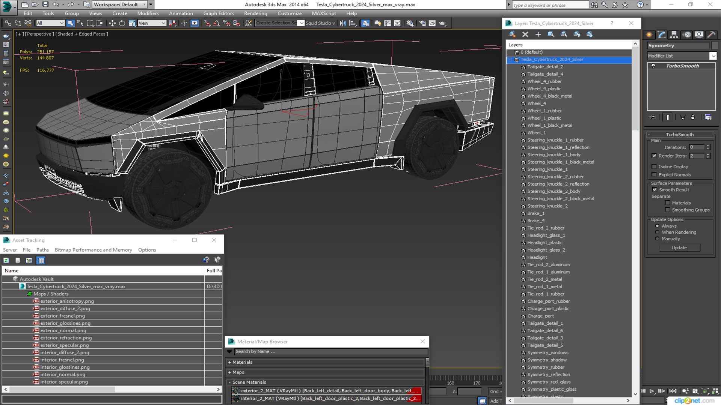Image resolution: width=721 pixels, height=405 pixels.
Task: Open Asset Tracking Paths menu
Action: (42, 250)
